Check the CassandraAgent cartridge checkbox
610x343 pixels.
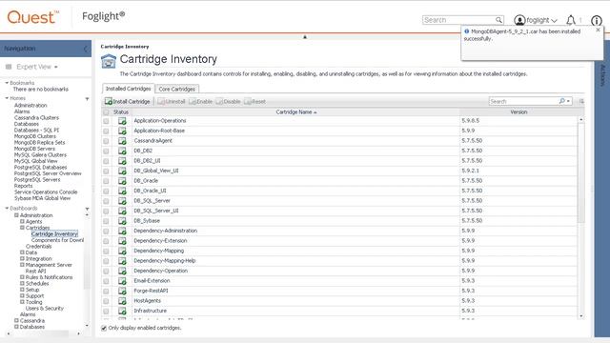[106, 141]
